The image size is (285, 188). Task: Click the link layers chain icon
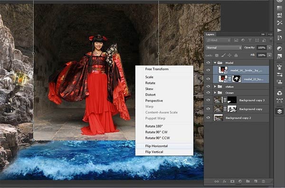click(x=217, y=181)
